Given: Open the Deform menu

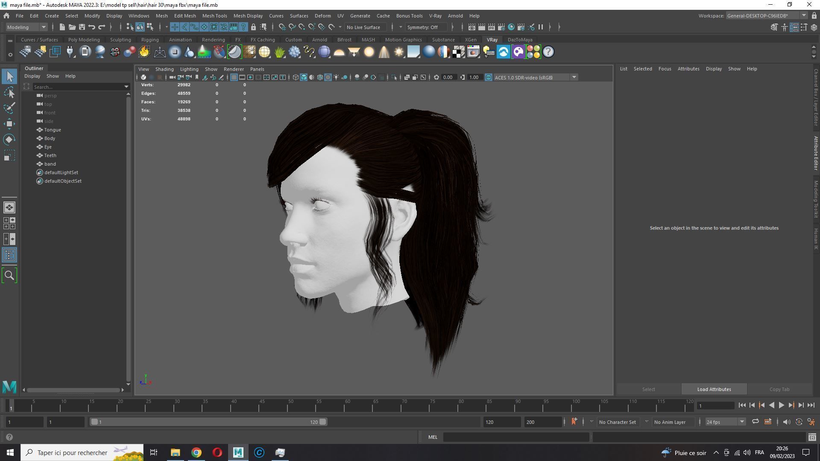Looking at the screenshot, I should (x=322, y=16).
